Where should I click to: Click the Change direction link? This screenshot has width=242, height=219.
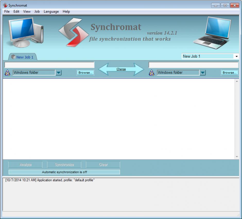tap(121, 69)
